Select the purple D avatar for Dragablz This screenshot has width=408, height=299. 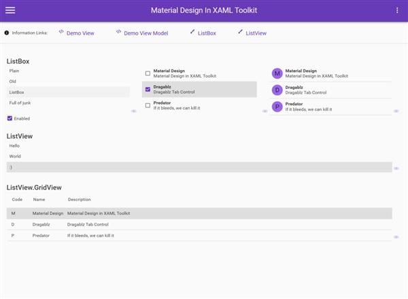(x=277, y=90)
